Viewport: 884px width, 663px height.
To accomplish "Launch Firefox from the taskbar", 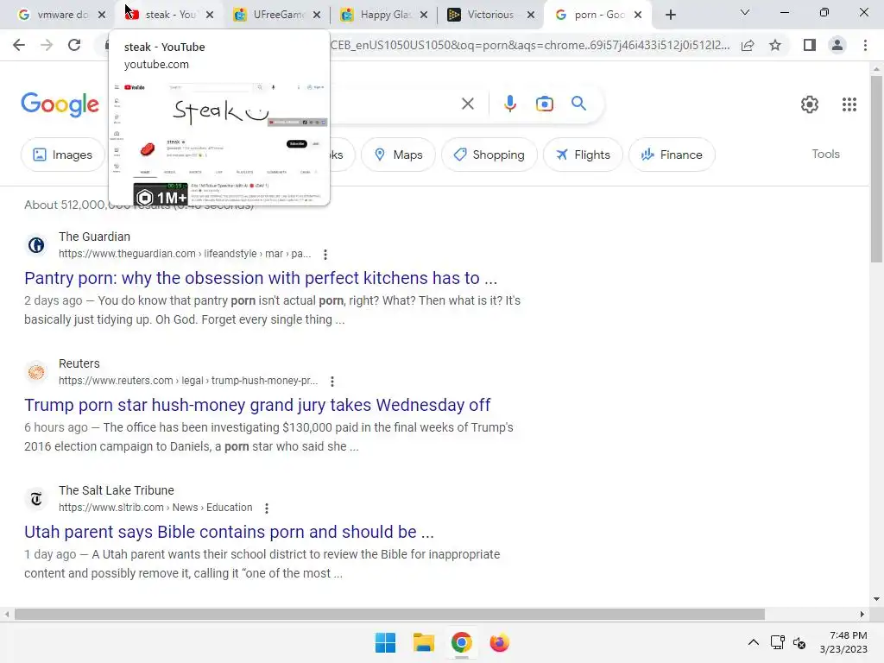I will pyautogui.click(x=499, y=642).
